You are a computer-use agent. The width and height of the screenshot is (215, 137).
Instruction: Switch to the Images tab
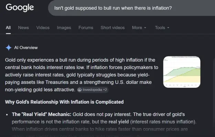click(x=64, y=28)
